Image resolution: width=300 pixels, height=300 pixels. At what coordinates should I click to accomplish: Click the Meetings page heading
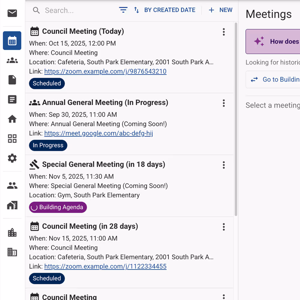coord(268,14)
